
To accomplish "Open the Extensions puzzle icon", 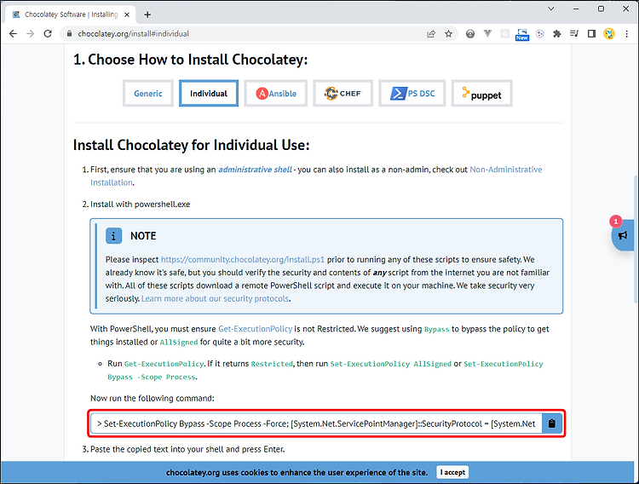I will pyautogui.click(x=556, y=34).
